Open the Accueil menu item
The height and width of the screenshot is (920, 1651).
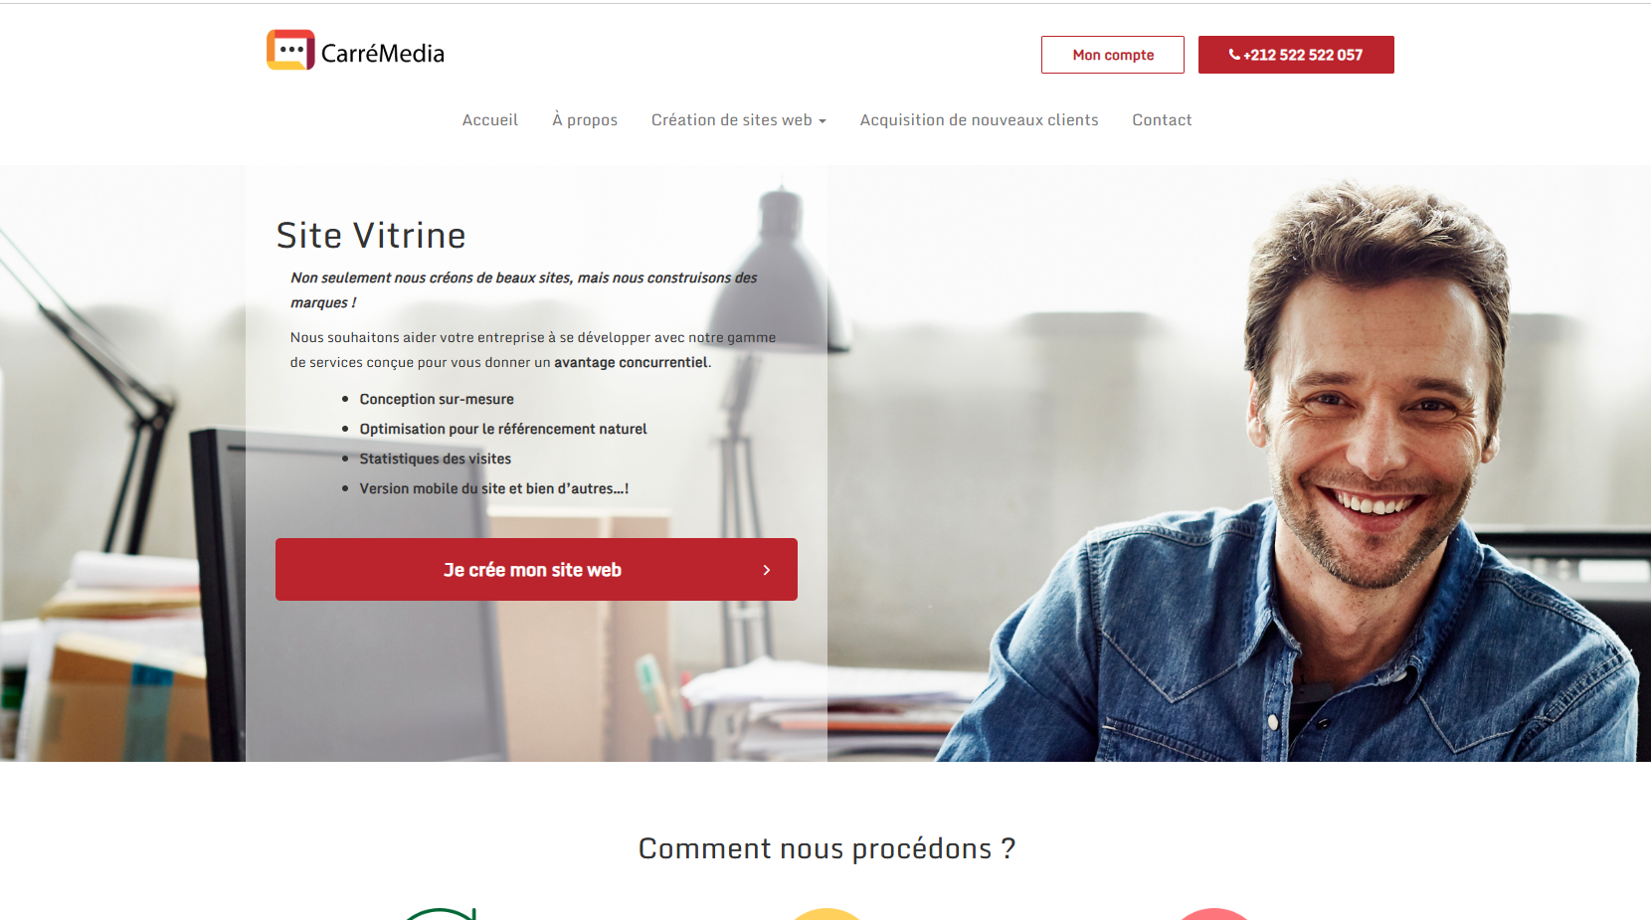tap(490, 119)
